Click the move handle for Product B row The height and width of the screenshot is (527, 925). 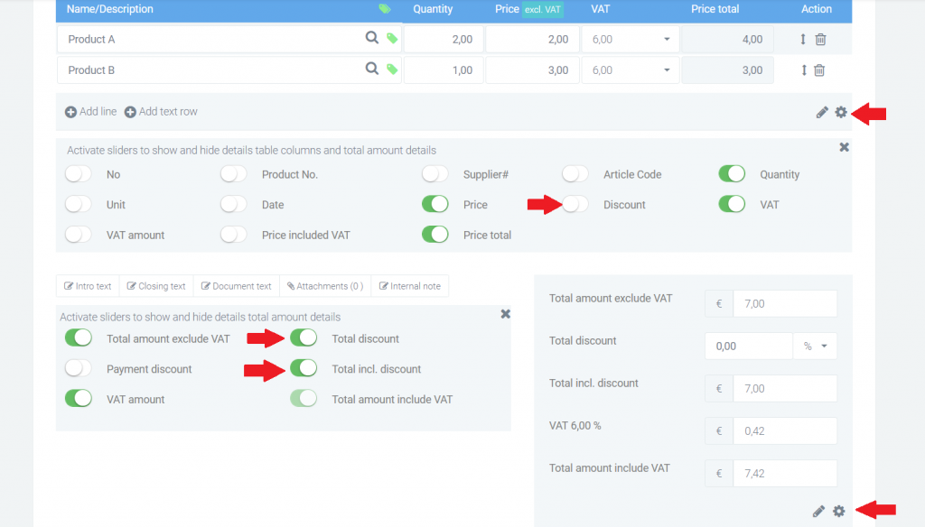coord(803,70)
